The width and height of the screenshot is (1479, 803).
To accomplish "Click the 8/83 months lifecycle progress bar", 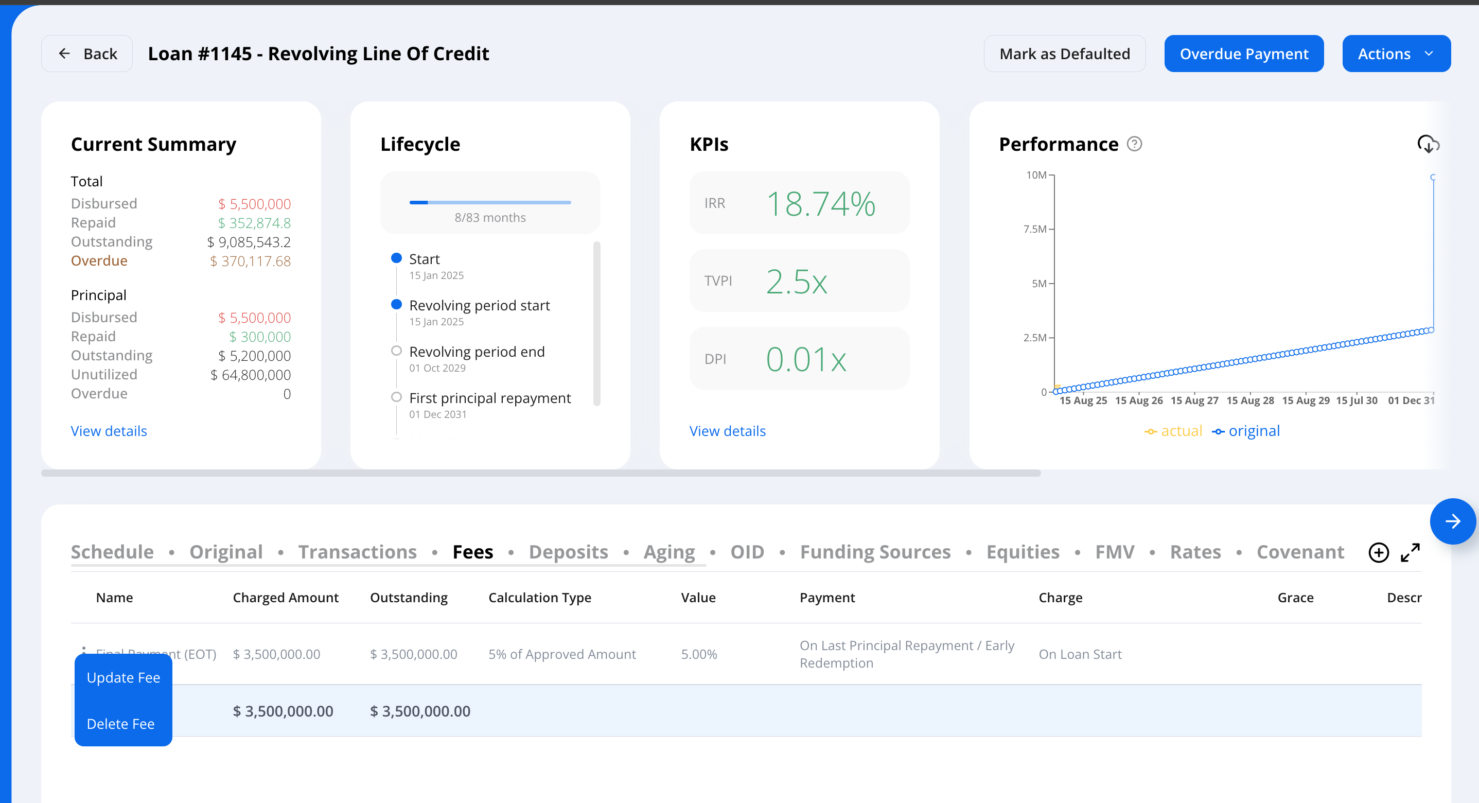I will pyautogui.click(x=490, y=202).
